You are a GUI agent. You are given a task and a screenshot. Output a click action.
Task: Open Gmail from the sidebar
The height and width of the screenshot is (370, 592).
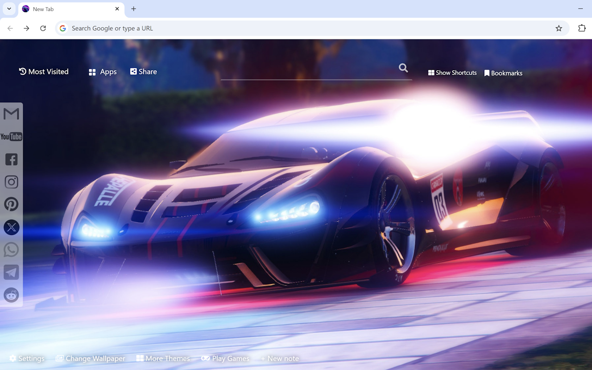[x=11, y=113]
